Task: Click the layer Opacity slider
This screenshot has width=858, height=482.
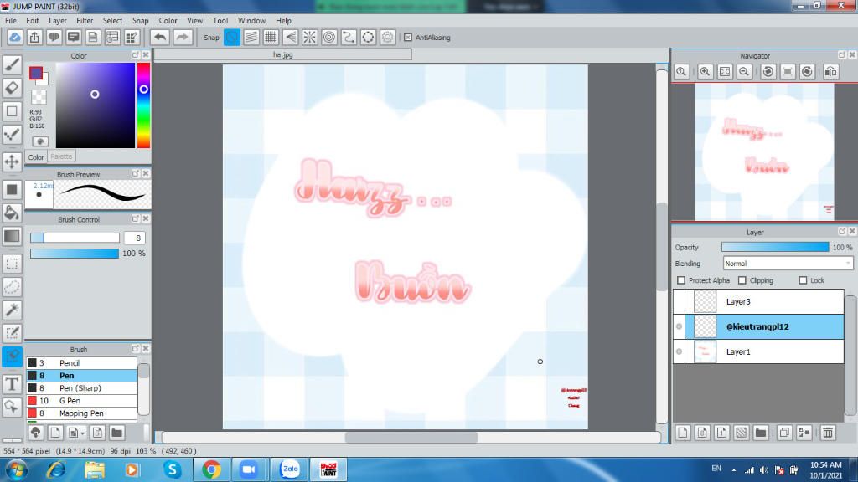Action: click(x=775, y=247)
